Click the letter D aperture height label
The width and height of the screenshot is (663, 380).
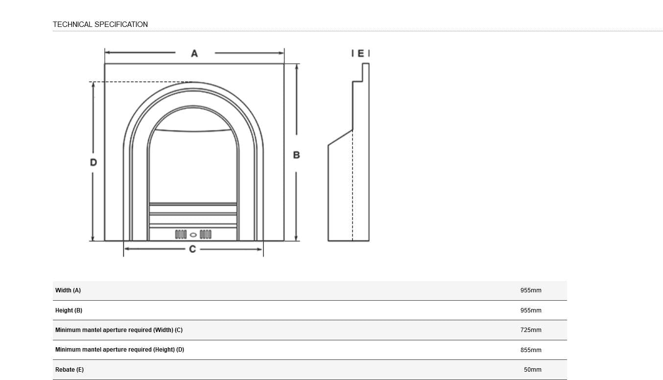pyautogui.click(x=94, y=162)
